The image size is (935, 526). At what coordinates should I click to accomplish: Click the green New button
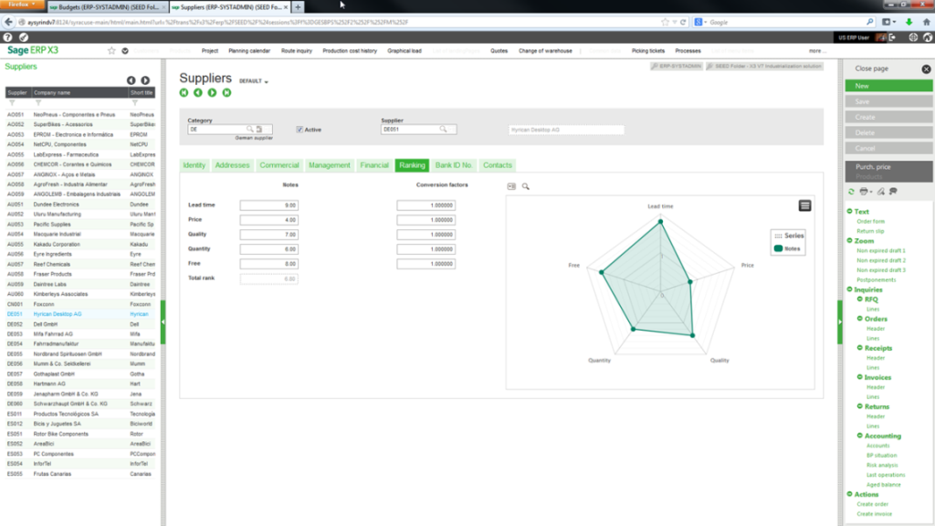click(x=888, y=86)
